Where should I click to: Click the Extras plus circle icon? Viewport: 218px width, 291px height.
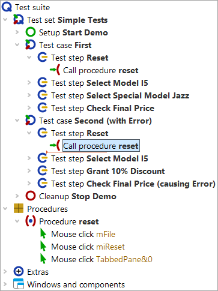point(19,272)
